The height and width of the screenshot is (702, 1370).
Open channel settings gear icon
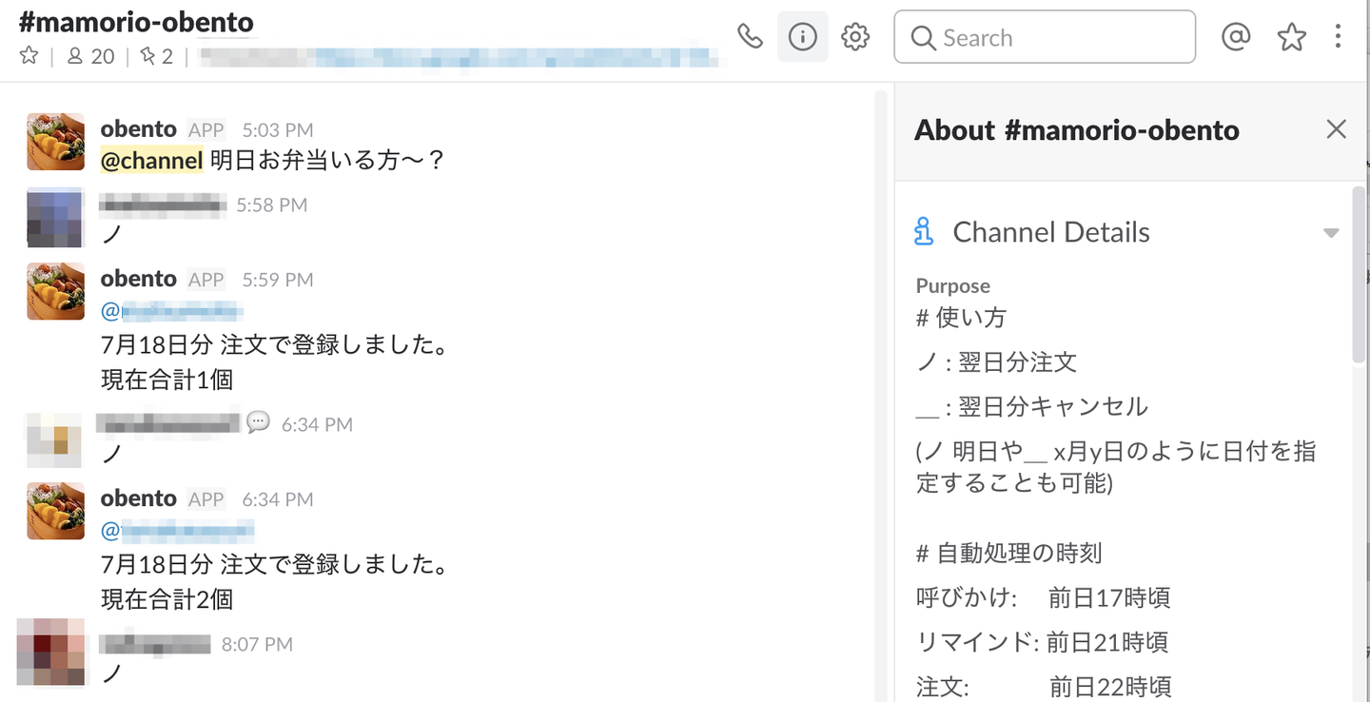pos(855,37)
